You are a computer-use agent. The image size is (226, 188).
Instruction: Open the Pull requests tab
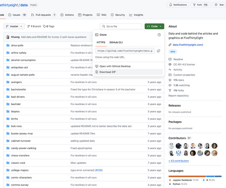pos(43,15)
